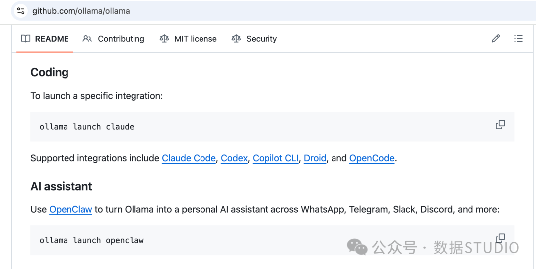Click the book icon beside README
The width and height of the screenshot is (536, 269).
(26, 39)
